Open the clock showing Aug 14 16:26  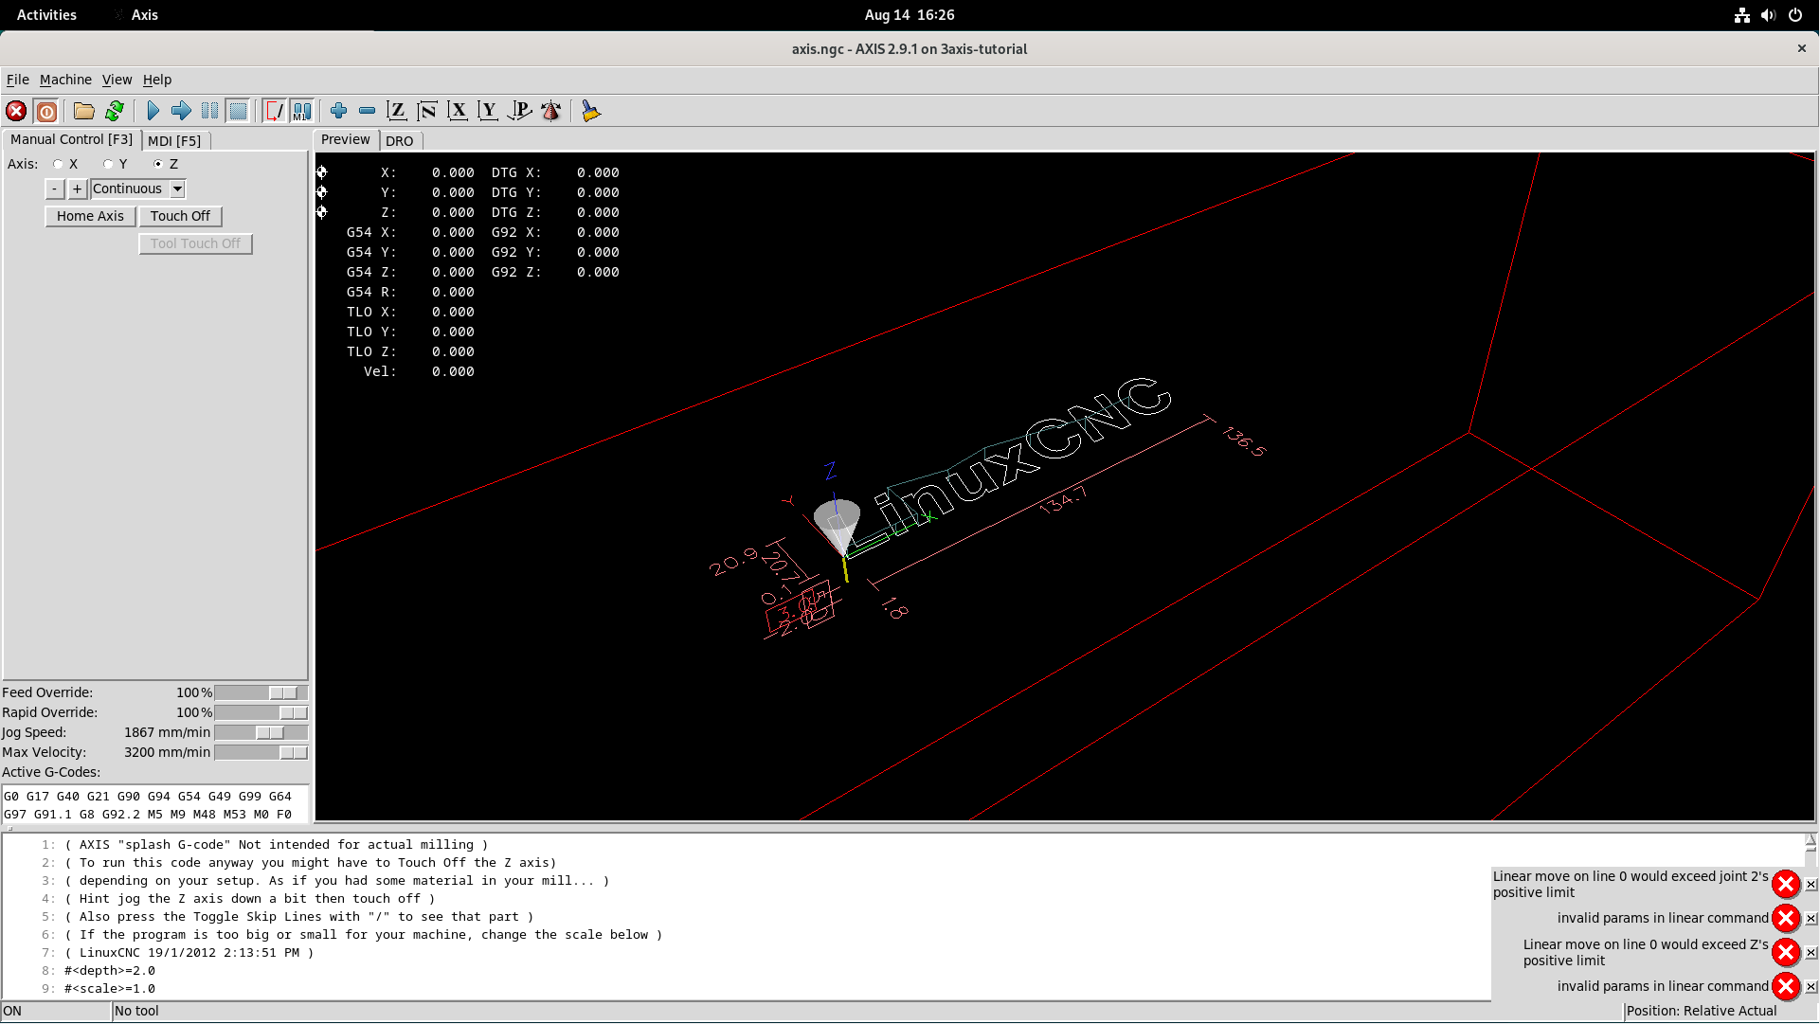click(x=910, y=15)
